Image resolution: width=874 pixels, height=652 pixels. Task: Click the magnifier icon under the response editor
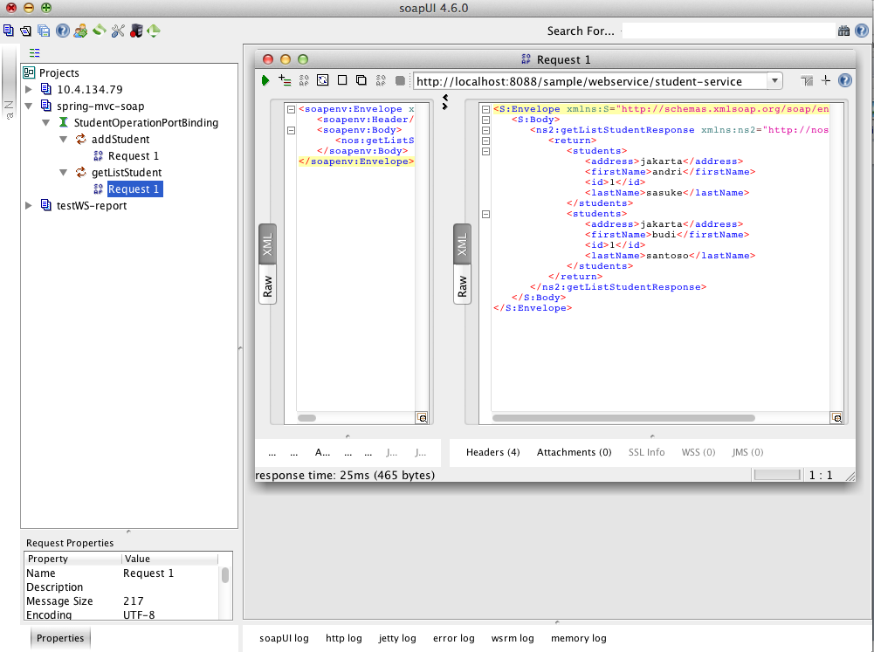836,418
